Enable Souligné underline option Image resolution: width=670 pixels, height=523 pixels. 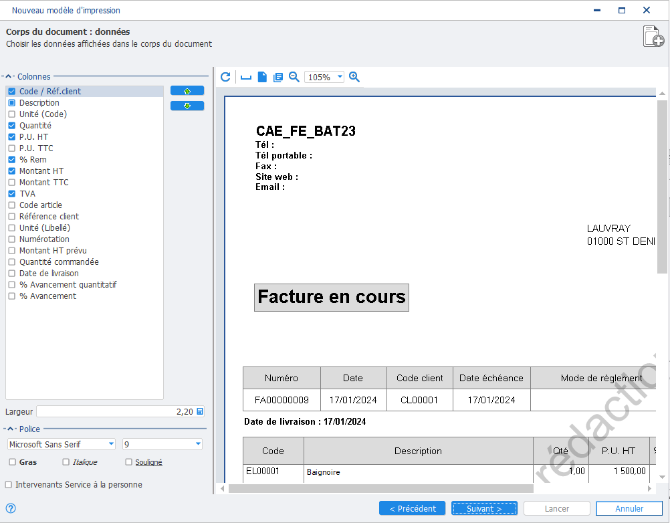(x=128, y=462)
